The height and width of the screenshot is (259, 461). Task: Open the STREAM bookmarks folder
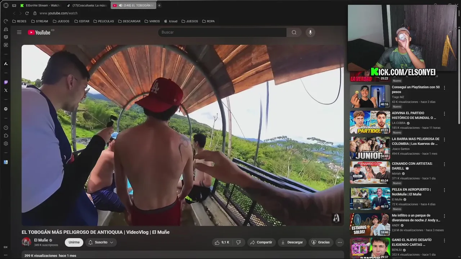(40, 21)
